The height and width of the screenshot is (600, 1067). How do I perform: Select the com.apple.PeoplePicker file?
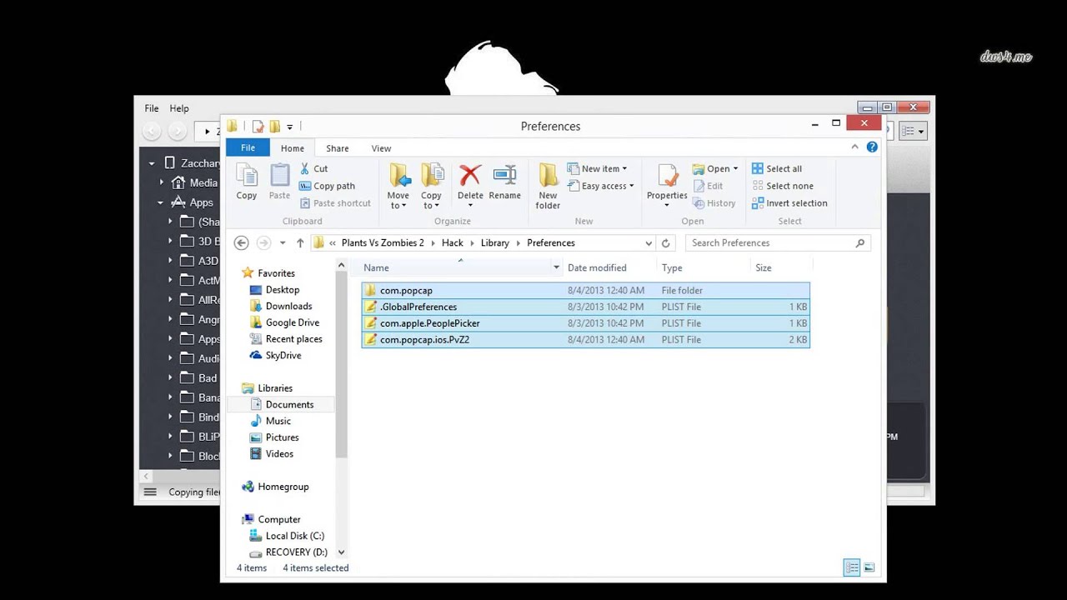[586, 323]
